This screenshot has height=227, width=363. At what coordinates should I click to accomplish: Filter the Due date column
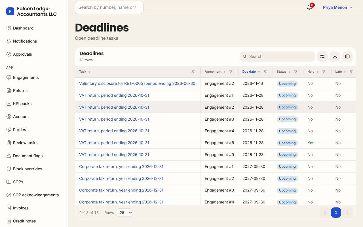(x=265, y=72)
